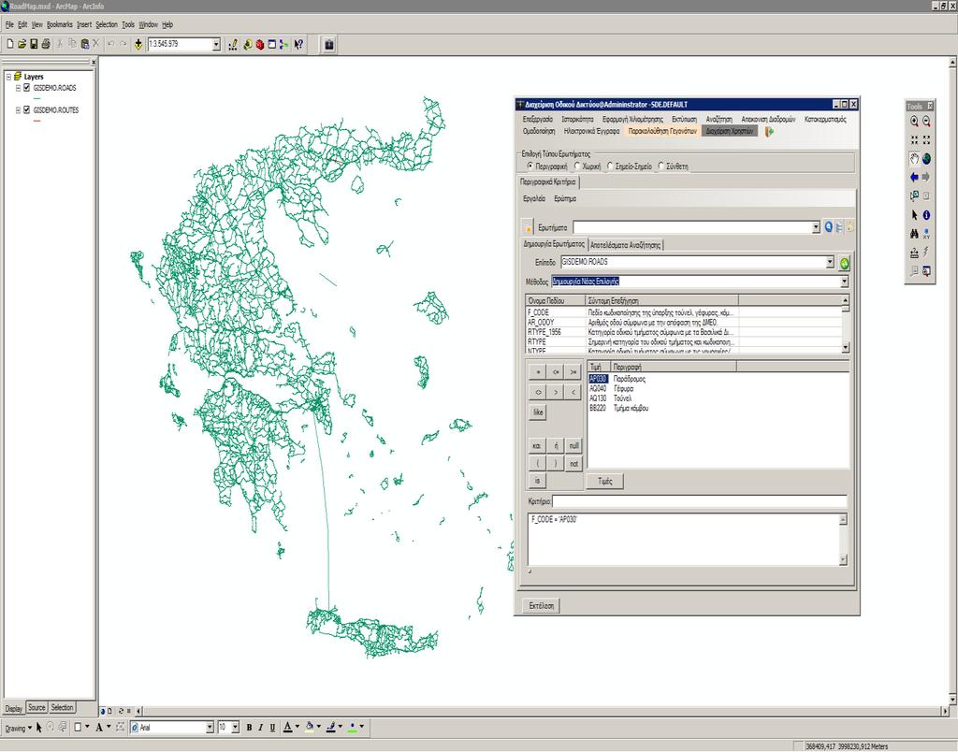Select the Χωρική query type radio
Viewport: 958px width, 752px height.
tap(576, 166)
